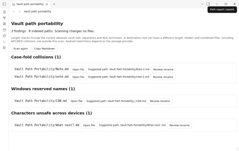Click 'Suggested path: Vault Path Portability/_CON.md'
Viewport: 239px width, 151px height.
[116, 101]
